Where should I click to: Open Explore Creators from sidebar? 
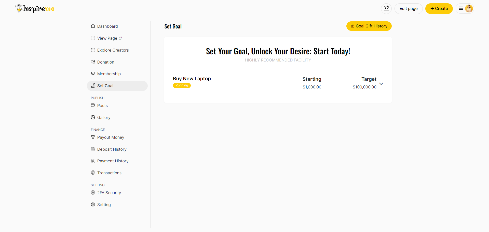point(113,50)
